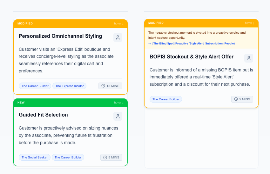Click hover arrow on Personalized Omnichannel Styling header
This screenshot has width=270, height=174.
pyautogui.click(x=119, y=23)
